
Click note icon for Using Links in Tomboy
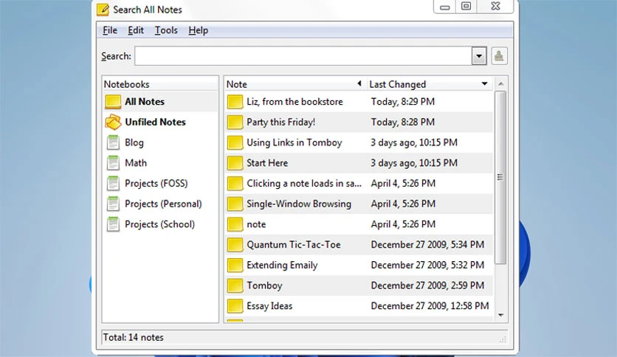pos(235,142)
